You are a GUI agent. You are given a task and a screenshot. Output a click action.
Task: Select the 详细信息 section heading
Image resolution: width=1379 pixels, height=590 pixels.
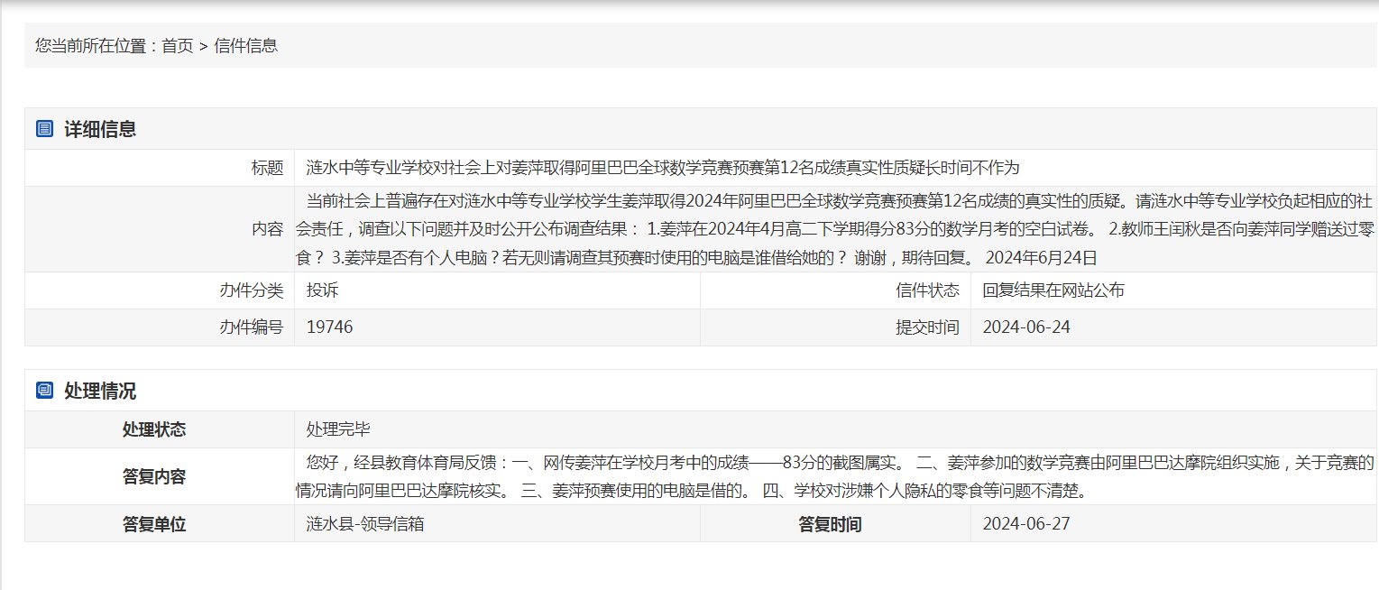click(100, 129)
